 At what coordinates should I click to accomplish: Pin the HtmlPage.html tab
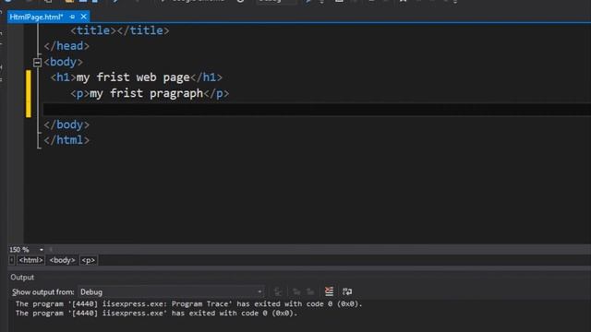pos(72,17)
